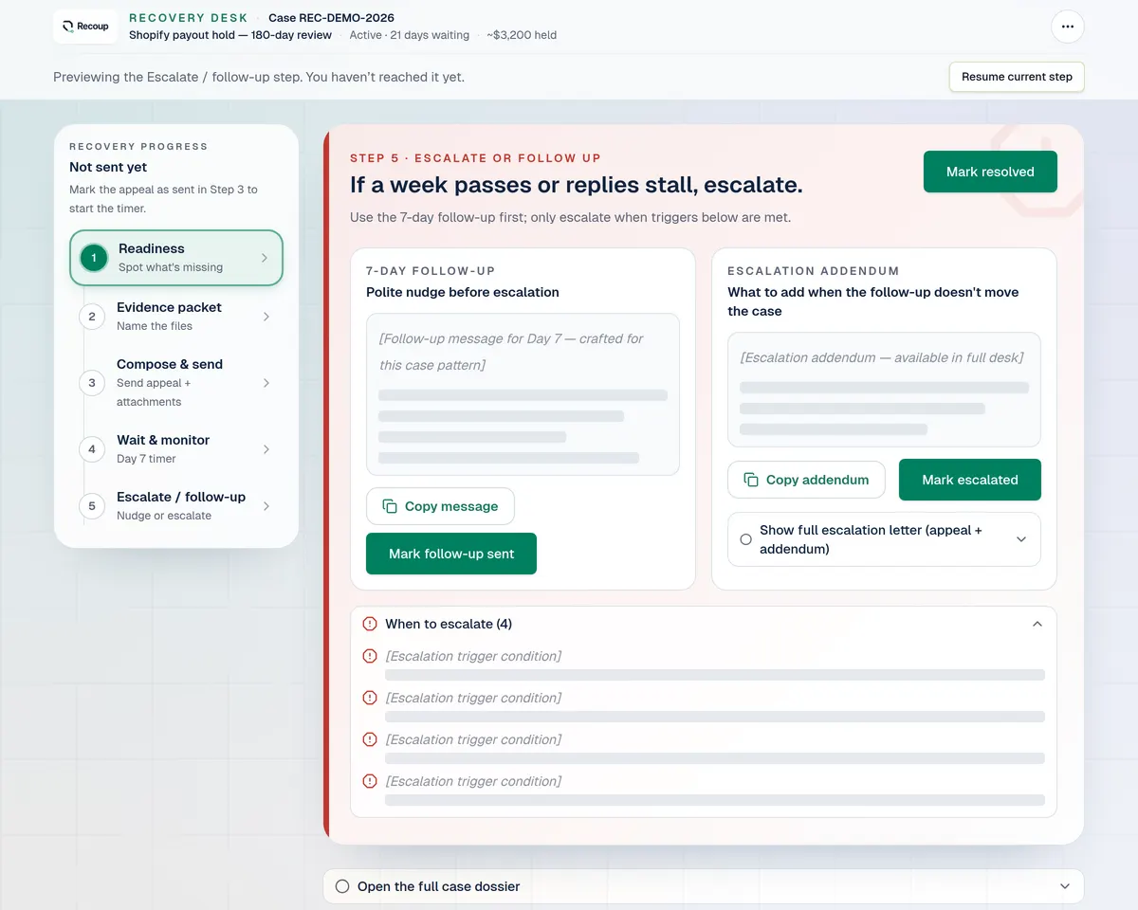Click 'STEP 5 · ESCALATE OR FOLLOW UP' label
This screenshot has width=1138, height=910.
point(475,158)
